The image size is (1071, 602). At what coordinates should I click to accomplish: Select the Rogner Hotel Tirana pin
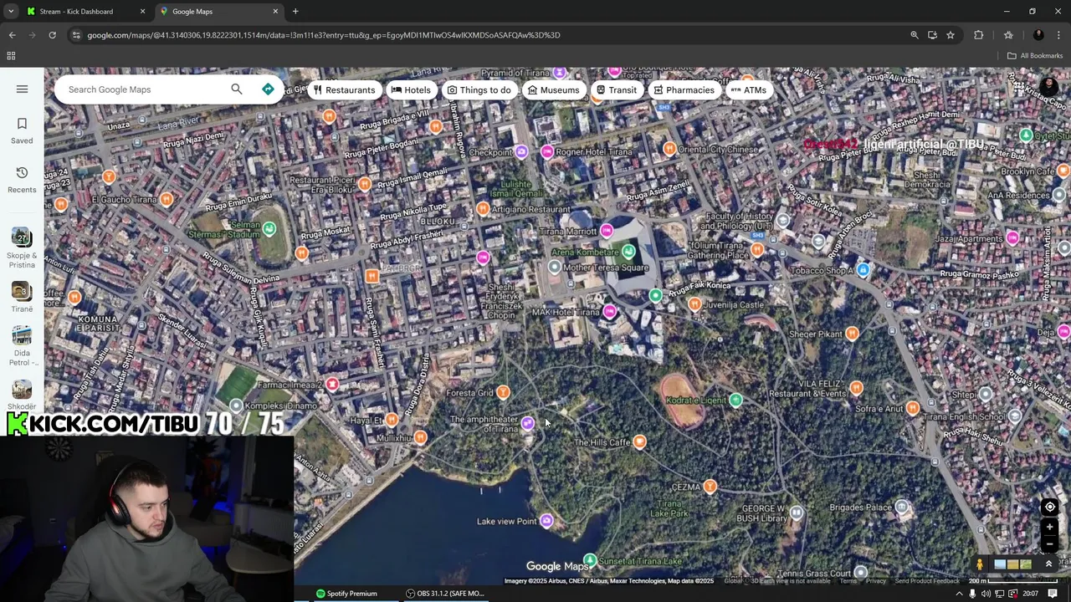547,151
